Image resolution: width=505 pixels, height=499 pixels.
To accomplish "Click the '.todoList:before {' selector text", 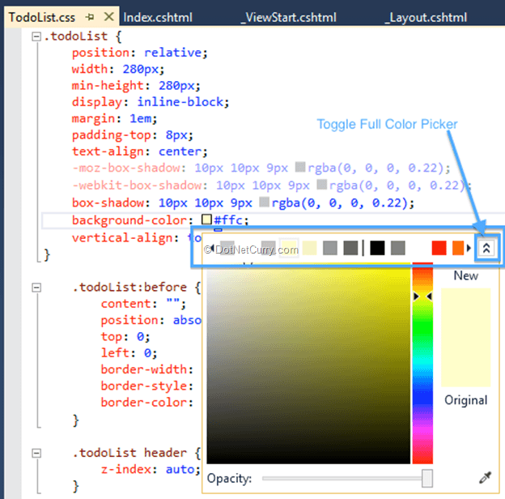I will [x=137, y=288].
